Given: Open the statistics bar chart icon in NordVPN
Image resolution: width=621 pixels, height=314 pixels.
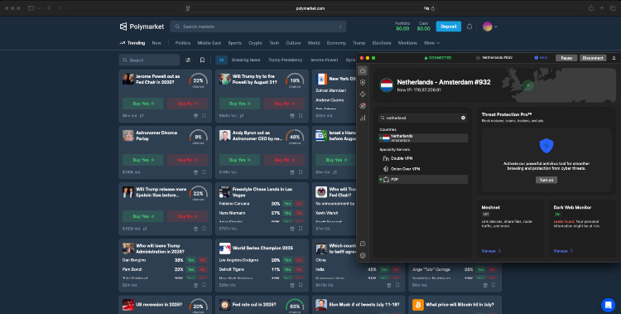Looking at the screenshot, I should [363, 118].
